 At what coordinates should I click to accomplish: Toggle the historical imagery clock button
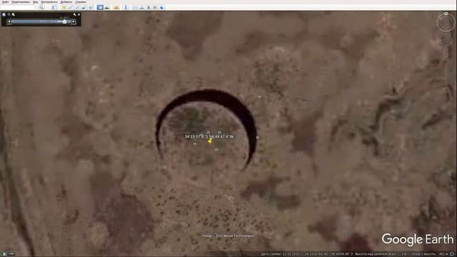(x=100, y=7)
